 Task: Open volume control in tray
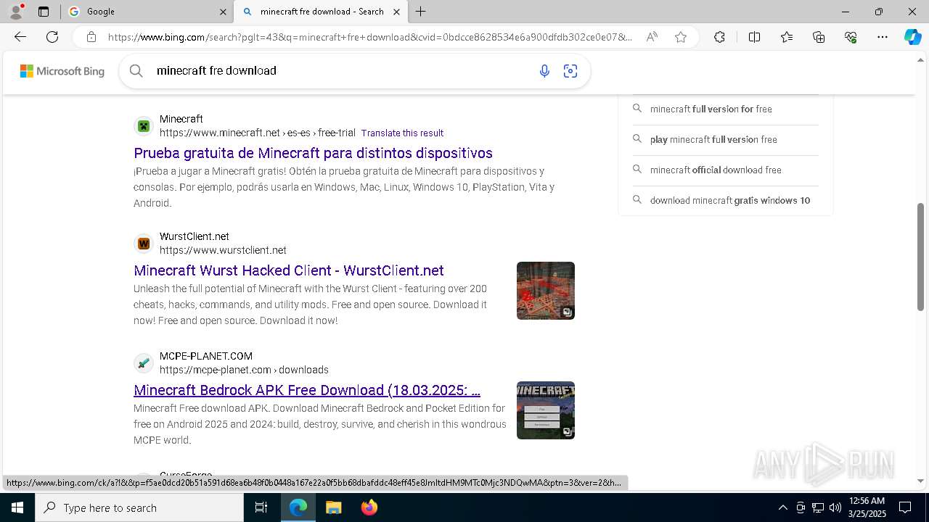tap(835, 507)
